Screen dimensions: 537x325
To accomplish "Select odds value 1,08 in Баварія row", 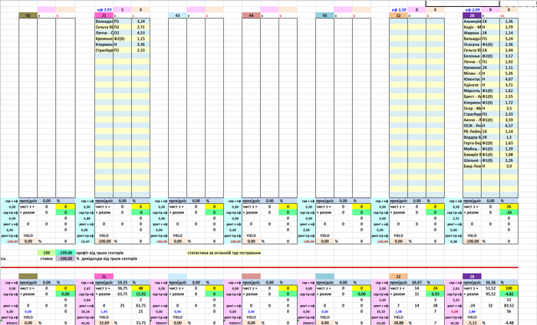I will tap(509, 155).
